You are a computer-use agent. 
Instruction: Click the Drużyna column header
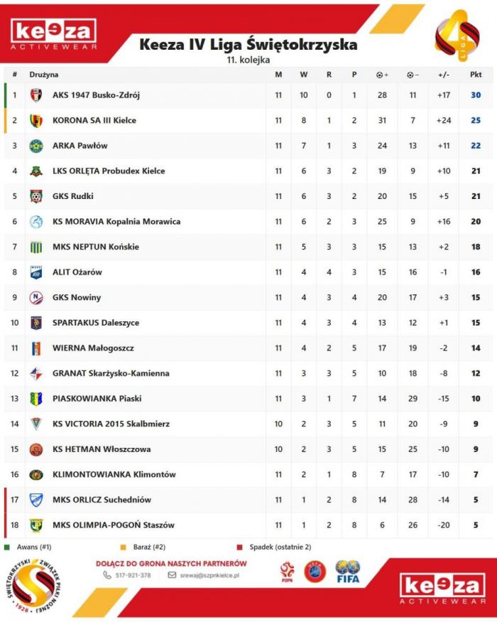point(44,75)
